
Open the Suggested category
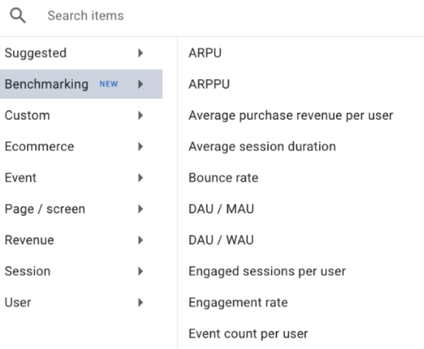click(81, 53)
